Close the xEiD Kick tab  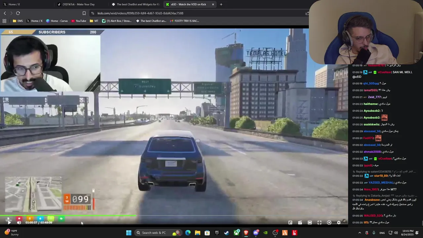pyautogui.click(x=213, y=4)
